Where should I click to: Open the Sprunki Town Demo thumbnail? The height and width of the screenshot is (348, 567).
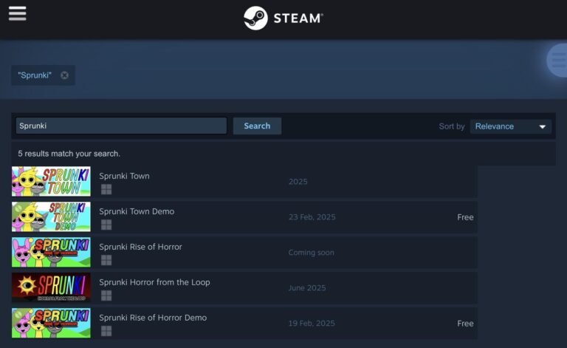(x=51, y=216)
